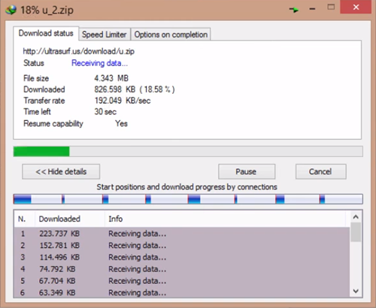Image resolution: width=376 pixels, height=308 pixels.
Task: Click the resume capability value Yes
Action: pos(121,123)
